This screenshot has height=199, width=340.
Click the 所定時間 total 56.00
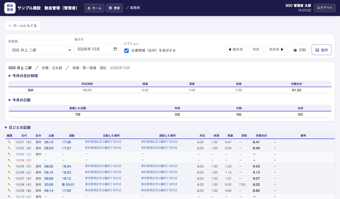[x=87, y=90]
